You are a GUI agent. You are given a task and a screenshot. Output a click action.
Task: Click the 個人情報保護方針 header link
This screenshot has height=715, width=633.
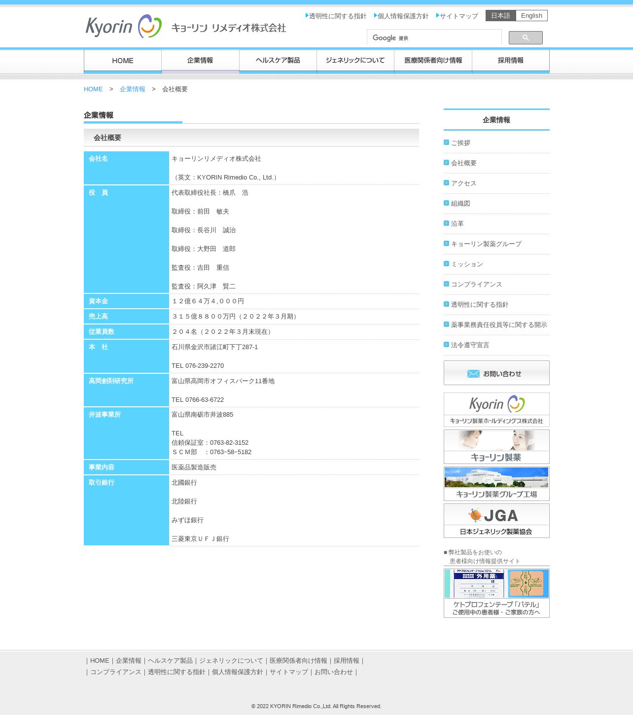point(403,16)
